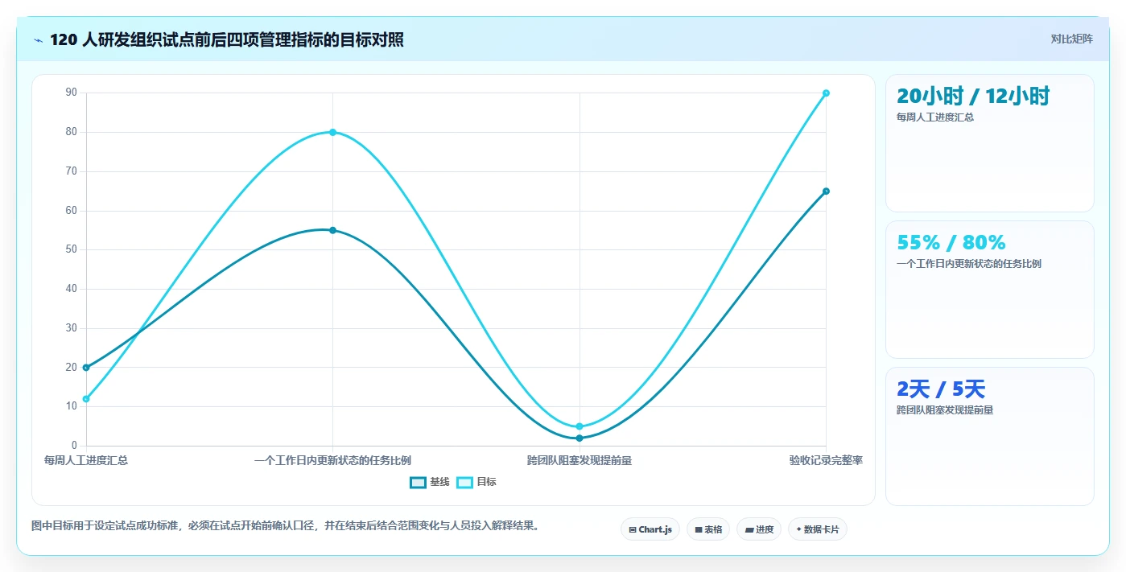The width and height of the screenshot is (1126, 572).
Task: Click x-axis label 验收记录完整率
Action: click(826, 461)
